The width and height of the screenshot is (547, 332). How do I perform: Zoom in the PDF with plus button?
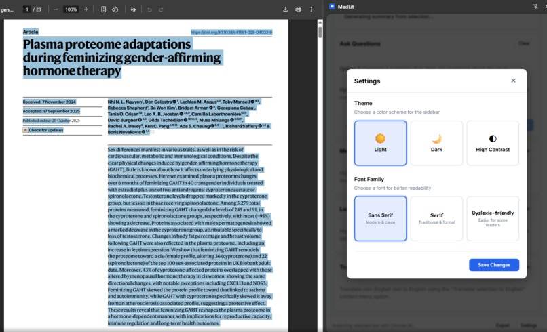[86, 9]
